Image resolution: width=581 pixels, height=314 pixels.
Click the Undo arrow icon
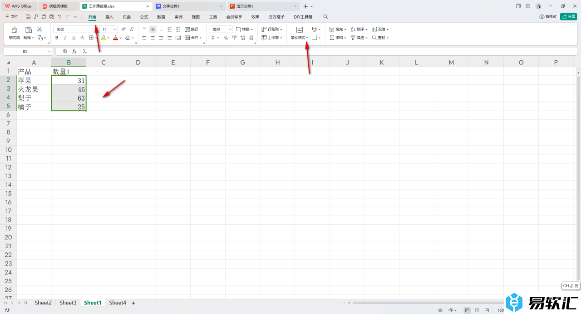click(59, 17)
